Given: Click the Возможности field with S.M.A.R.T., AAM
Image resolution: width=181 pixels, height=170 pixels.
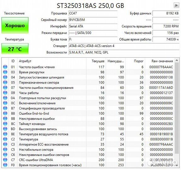Looking at the screenshot, I should [x=124, y=53].
